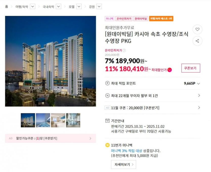This screenshot has height=172, width=211.
Task: Expand the 9,665P point details chevron
Action: click(x=198, y=83)
